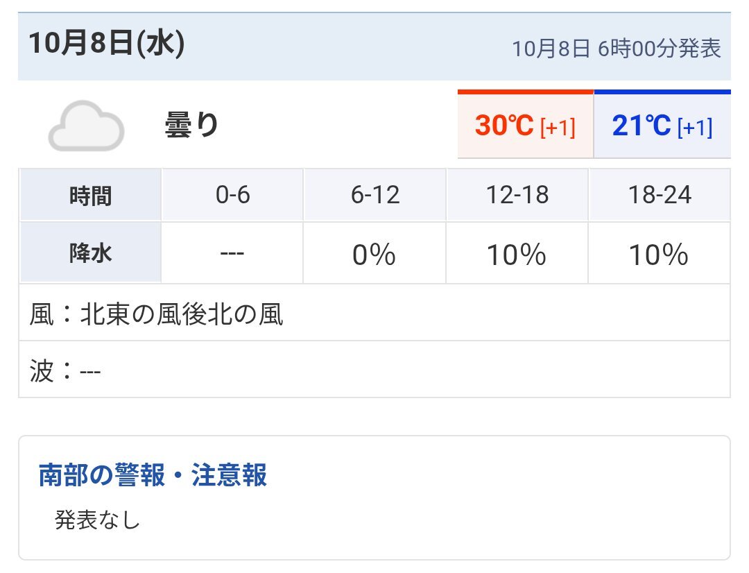Click the 10月8日 6時00分発表 timestamp
Viewport: 749px width, 573px height.
point(617,49)
